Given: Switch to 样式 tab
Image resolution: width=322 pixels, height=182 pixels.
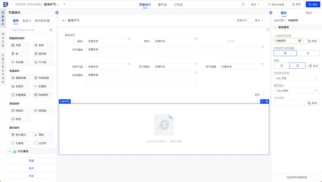Looking at the screenshot, I should tap(309, 13).
